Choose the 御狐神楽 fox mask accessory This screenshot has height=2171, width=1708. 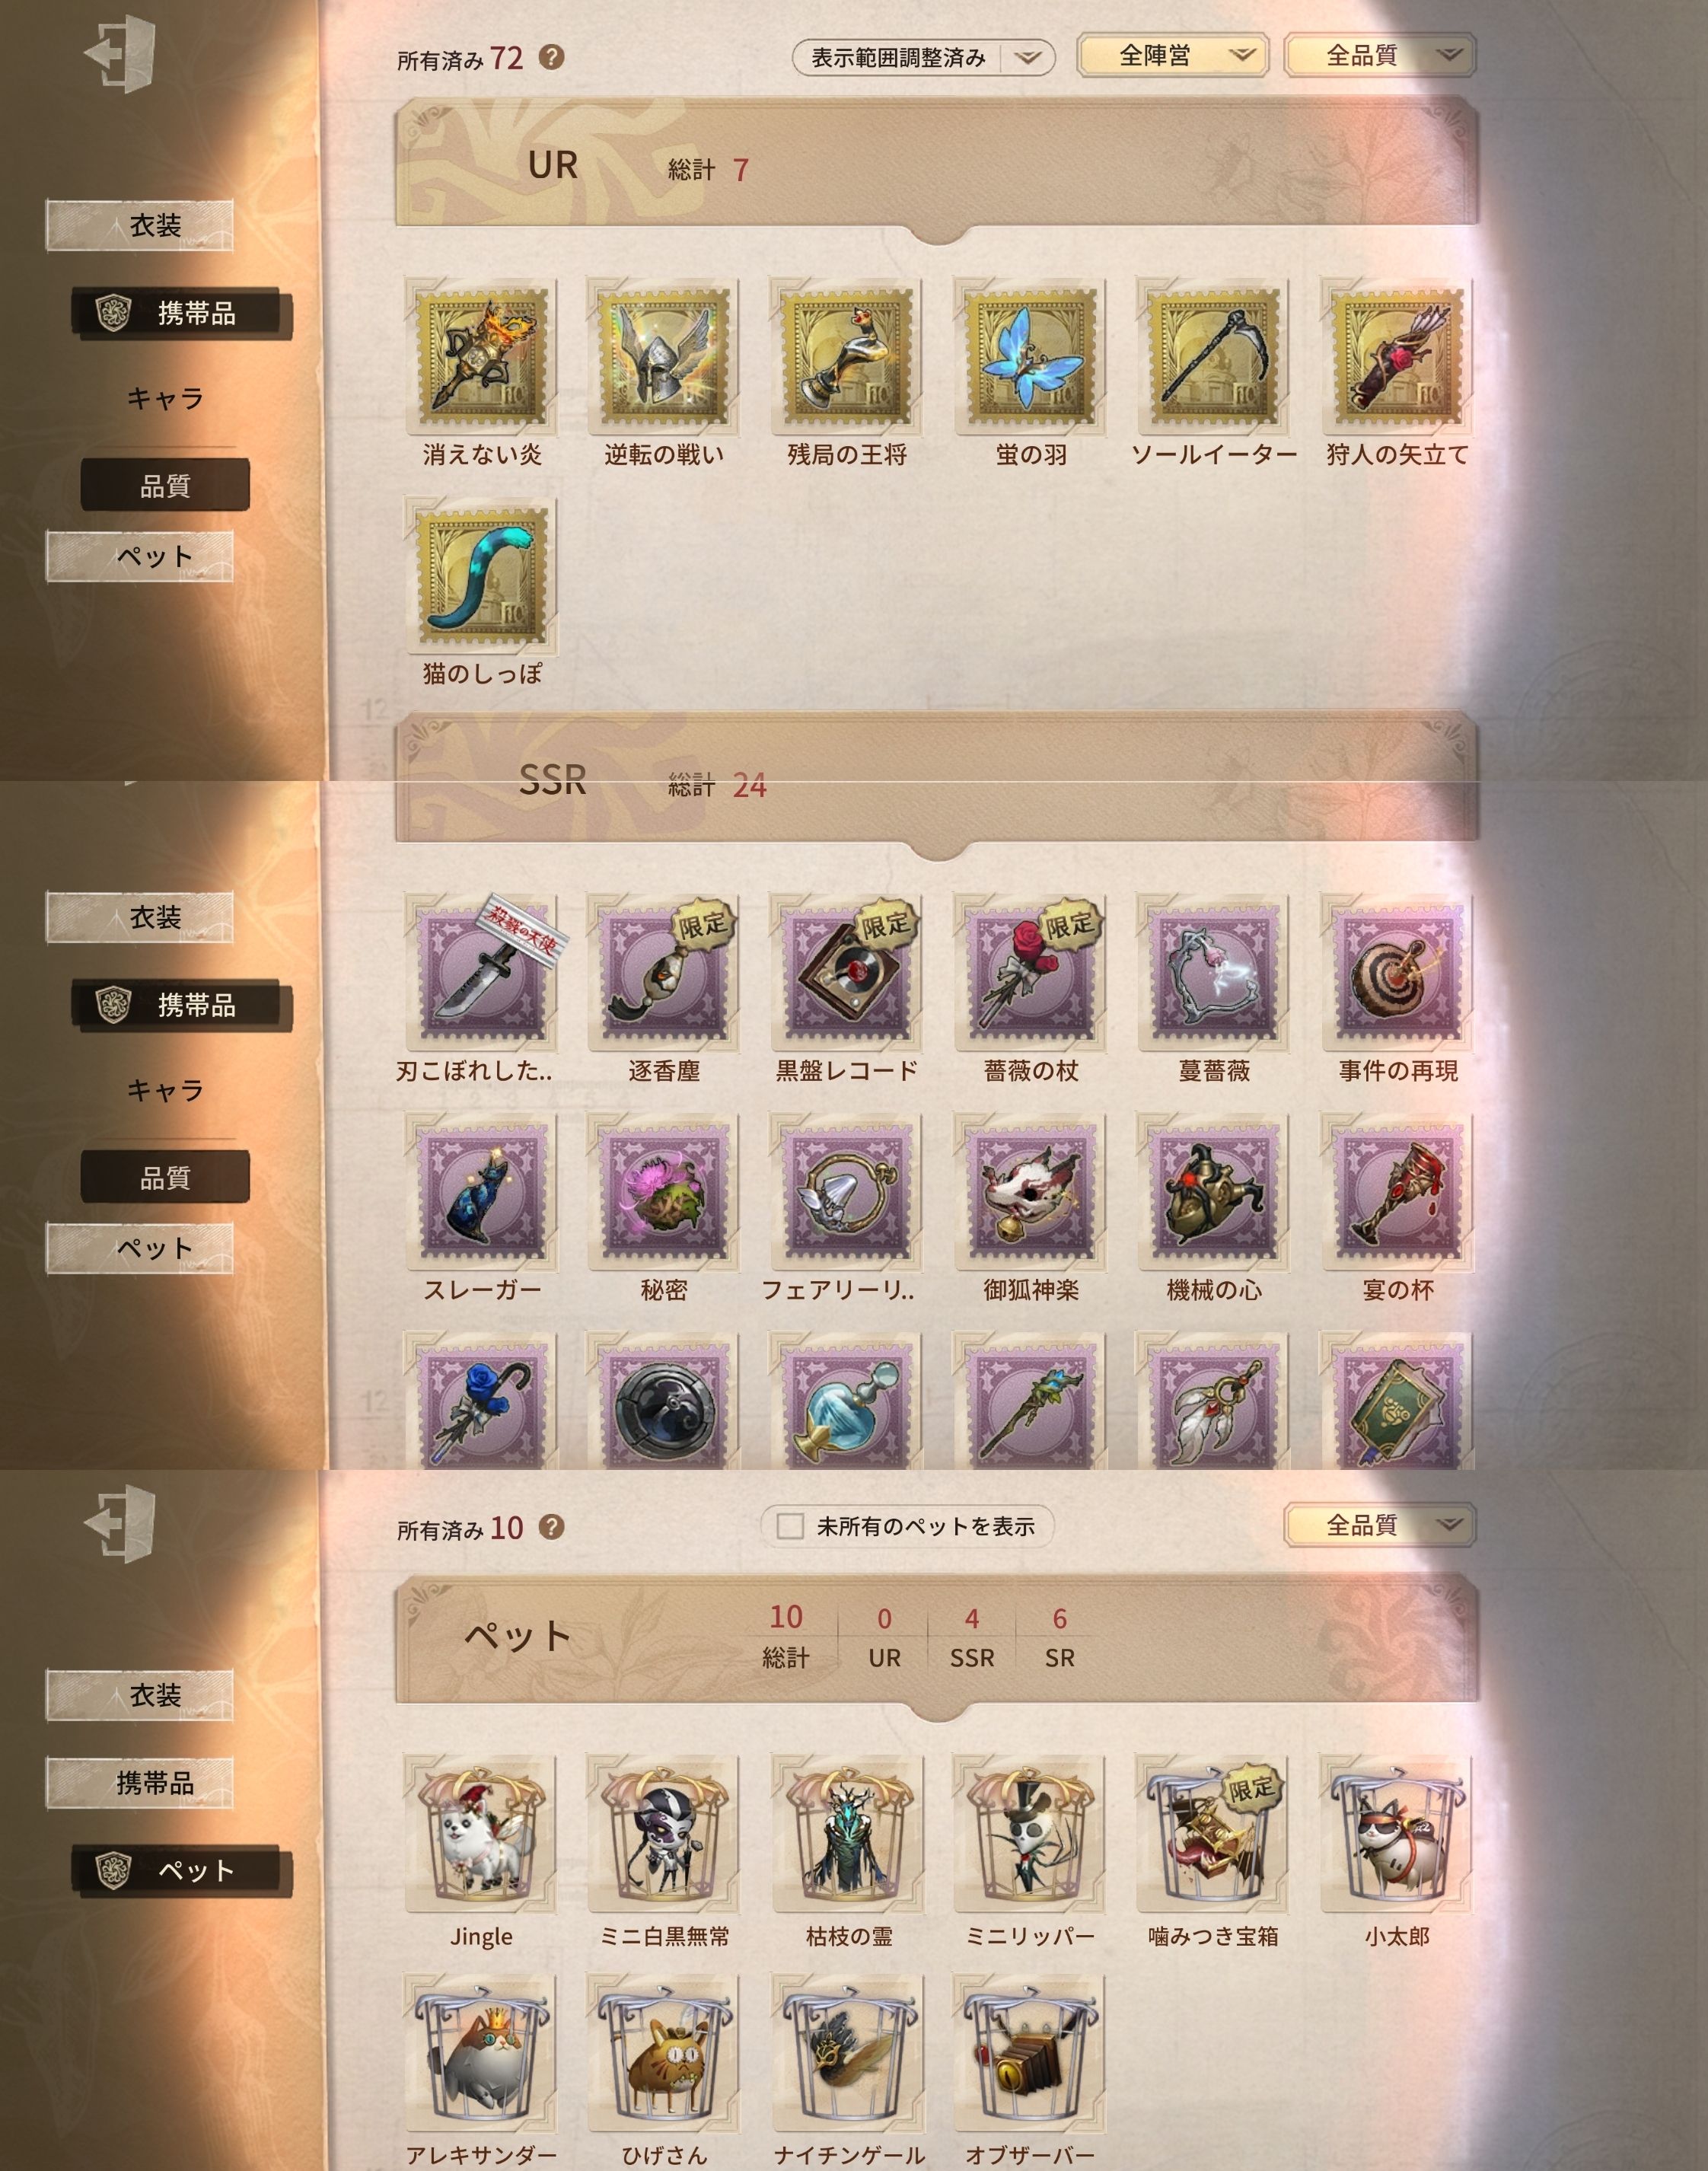tap(1030, 1191)
